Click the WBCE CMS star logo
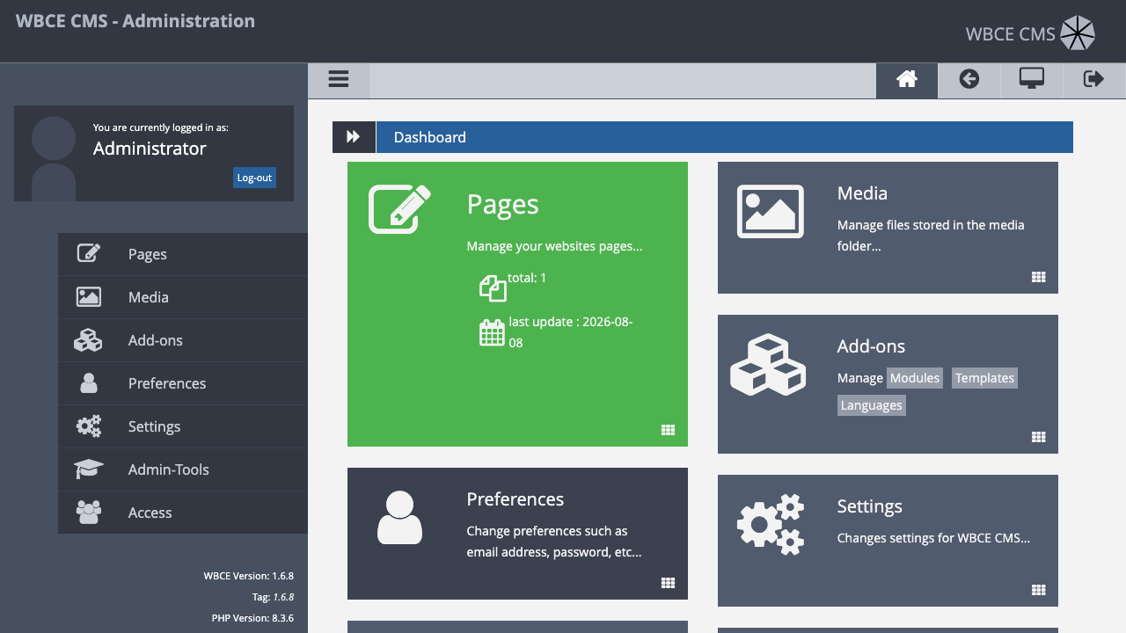The height and width of the screenshot is (633, 1126). [x=1078, y=33]
